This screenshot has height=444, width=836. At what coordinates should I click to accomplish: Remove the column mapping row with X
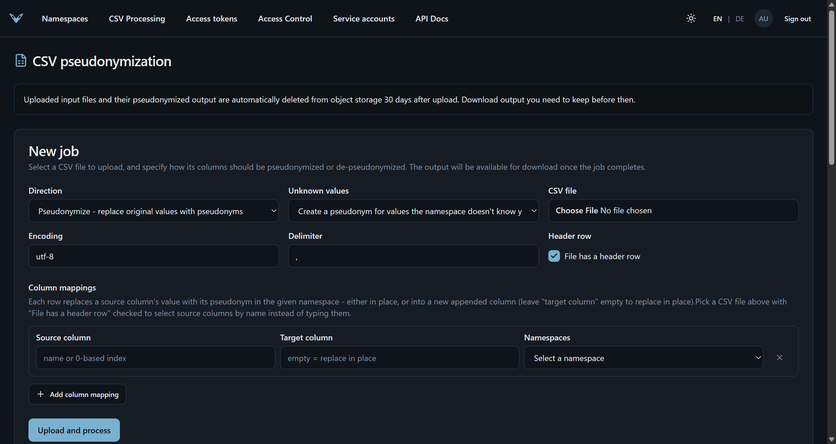[x=779, y=358]
